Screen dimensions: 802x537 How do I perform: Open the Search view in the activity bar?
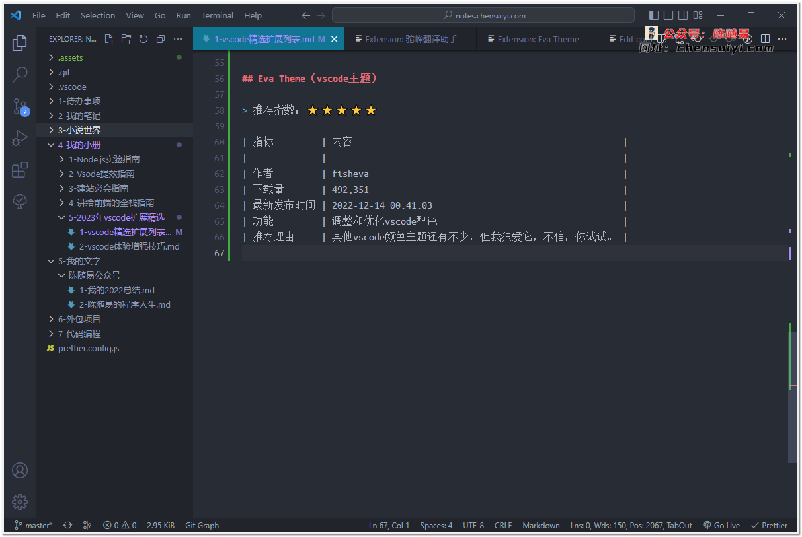pyautogui.click(x=19, y=75)
